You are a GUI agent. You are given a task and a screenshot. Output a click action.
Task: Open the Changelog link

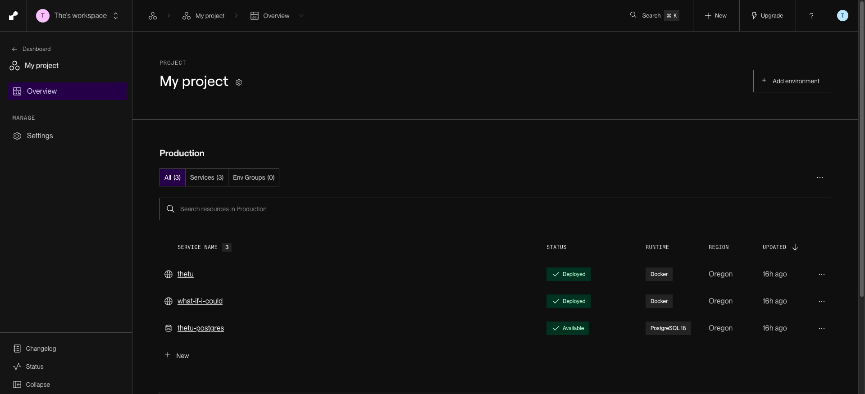[35, 349]
